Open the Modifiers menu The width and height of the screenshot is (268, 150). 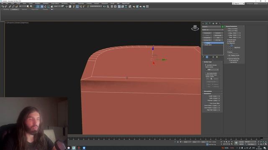38,3
